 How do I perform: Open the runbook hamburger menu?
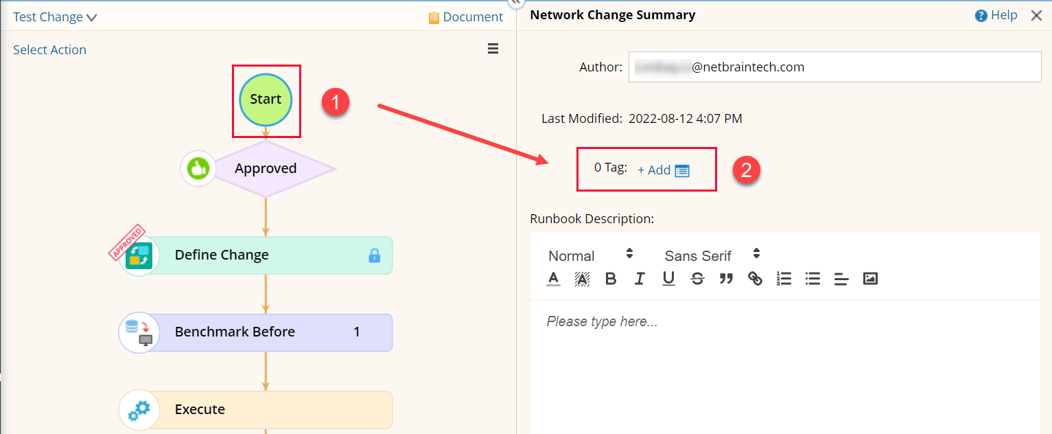pyautogui.click(x=493, y=49)
